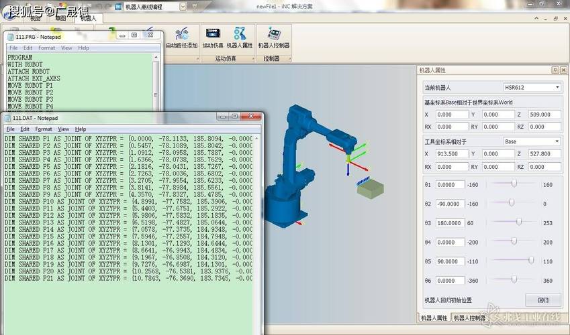570x335 pixels.
Task: Open Format menu in 111.DAT Notepad
Action: tap(44, 129)
